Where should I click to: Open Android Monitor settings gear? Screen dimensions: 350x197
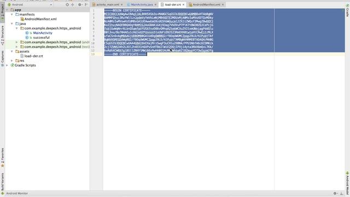(x=335, y=193)
